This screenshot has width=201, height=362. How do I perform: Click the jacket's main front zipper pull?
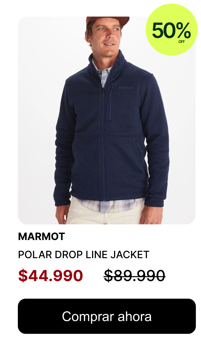(x=103, y=92)
